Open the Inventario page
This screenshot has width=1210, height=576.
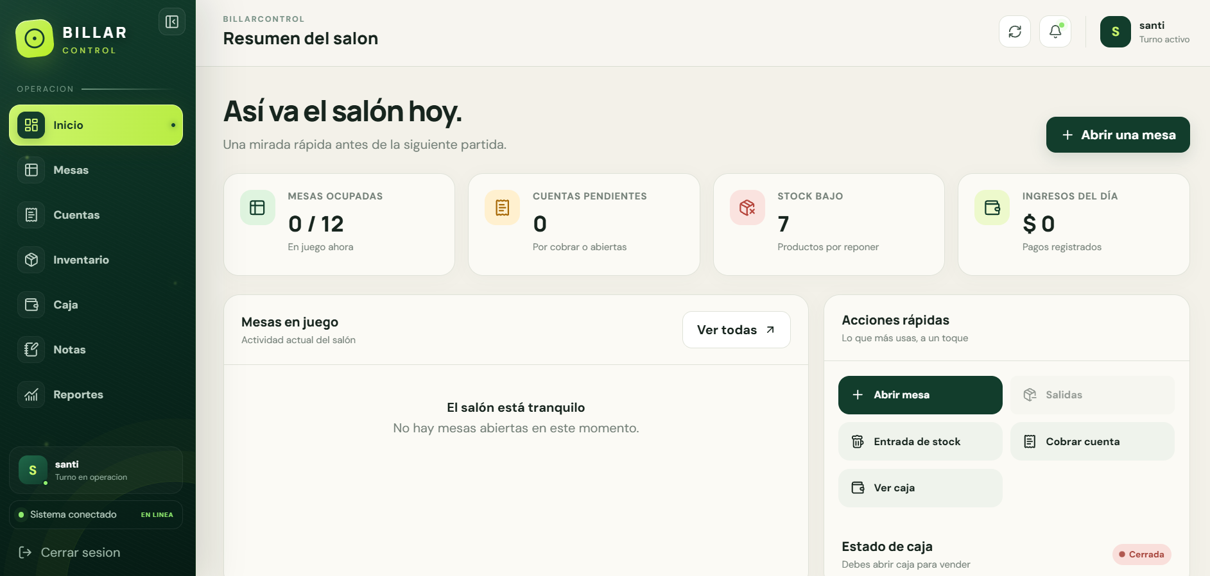coord(96,260)
